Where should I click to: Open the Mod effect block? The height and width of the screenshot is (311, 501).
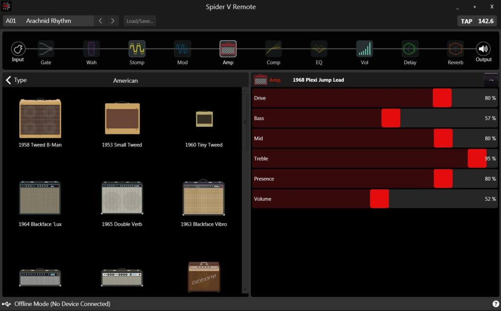point(182,49)
